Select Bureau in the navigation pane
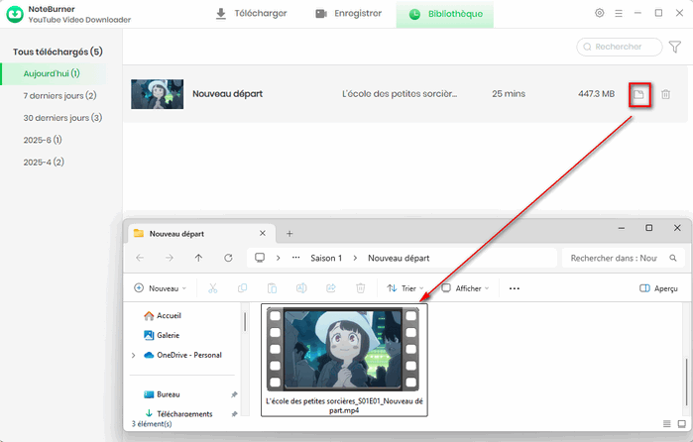 [x=162, y=394]
